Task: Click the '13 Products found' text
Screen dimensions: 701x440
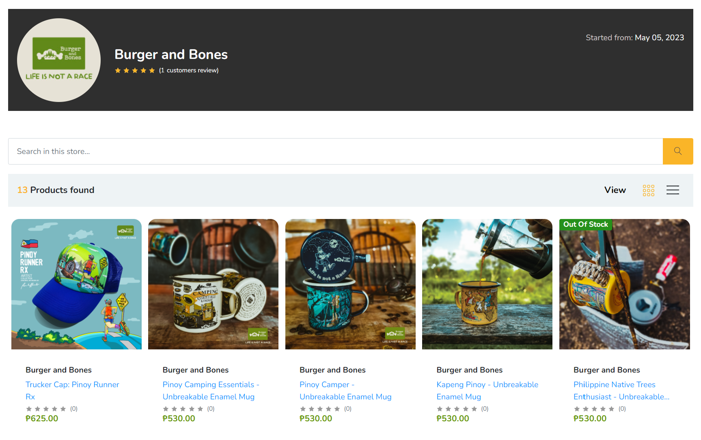Action: [x=56, y=190]
